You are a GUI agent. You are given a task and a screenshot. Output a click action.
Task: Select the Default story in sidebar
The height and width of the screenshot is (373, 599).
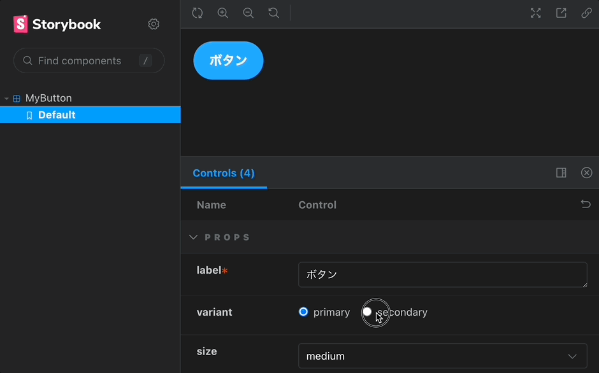(57, 115)
